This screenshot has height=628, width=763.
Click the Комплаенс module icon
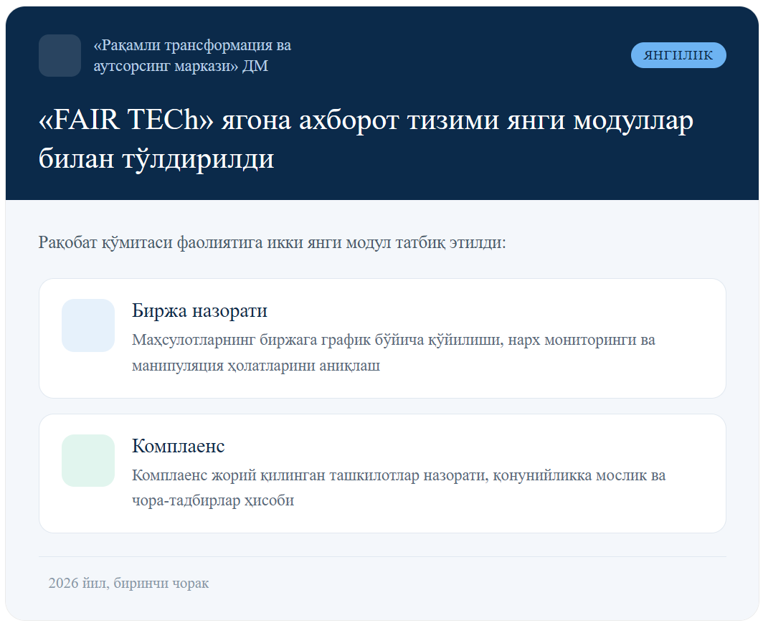click(88, 461)
